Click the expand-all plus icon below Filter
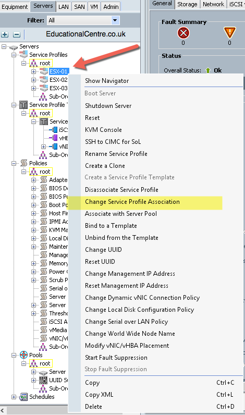This screenshot has width=245, height=415. click(x=5, y=34)
